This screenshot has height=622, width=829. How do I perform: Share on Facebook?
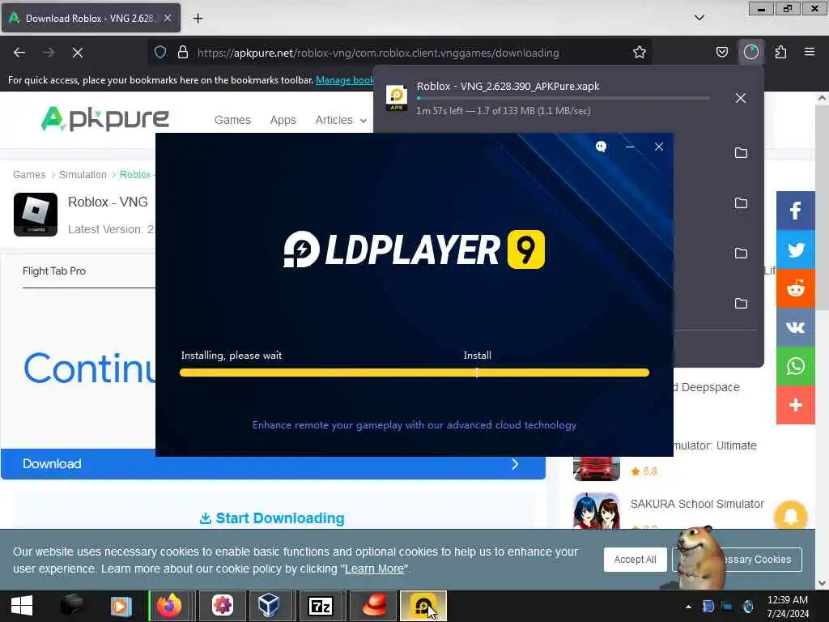click(795, 211)
